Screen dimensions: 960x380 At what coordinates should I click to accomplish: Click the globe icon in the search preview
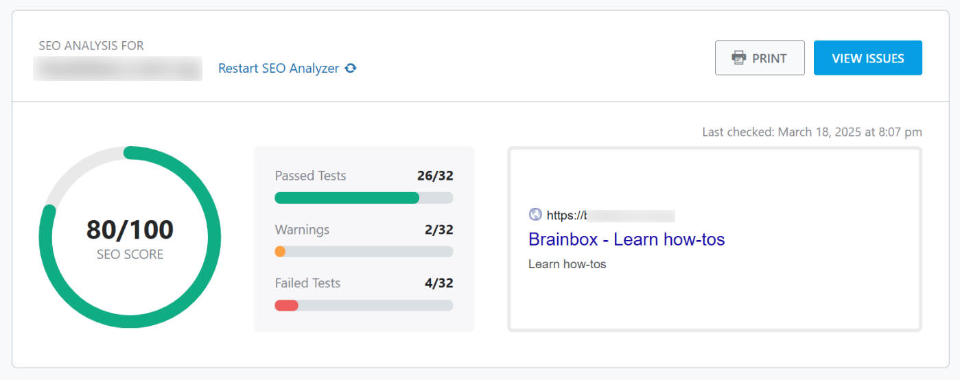click(x=535, y=215)
